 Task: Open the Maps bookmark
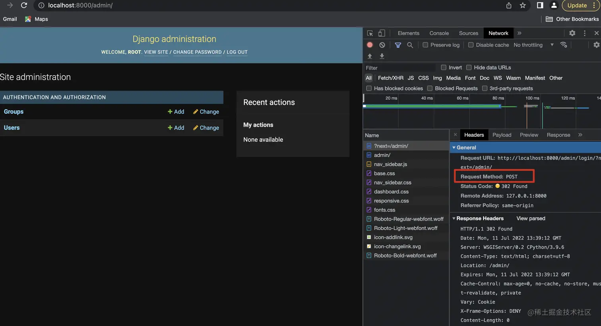(x=36, y=19)
